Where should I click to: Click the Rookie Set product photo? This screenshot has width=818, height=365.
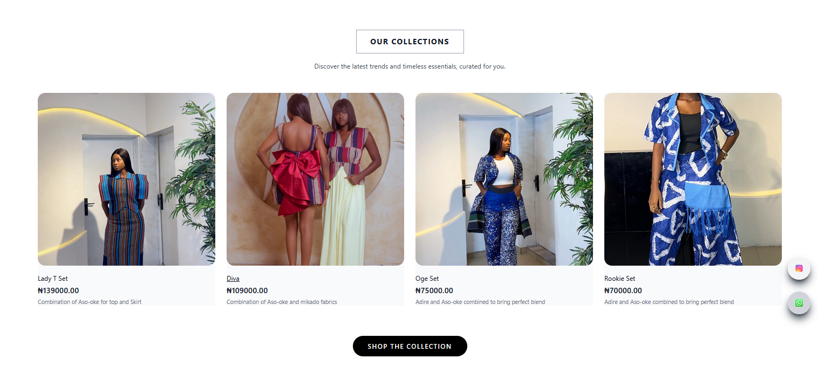coord(693,179)
